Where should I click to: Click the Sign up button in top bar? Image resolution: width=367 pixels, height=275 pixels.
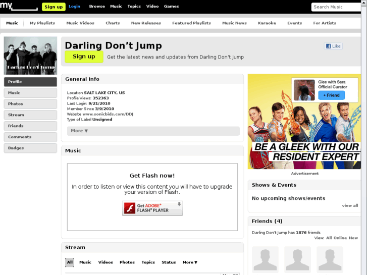[54, 7]
